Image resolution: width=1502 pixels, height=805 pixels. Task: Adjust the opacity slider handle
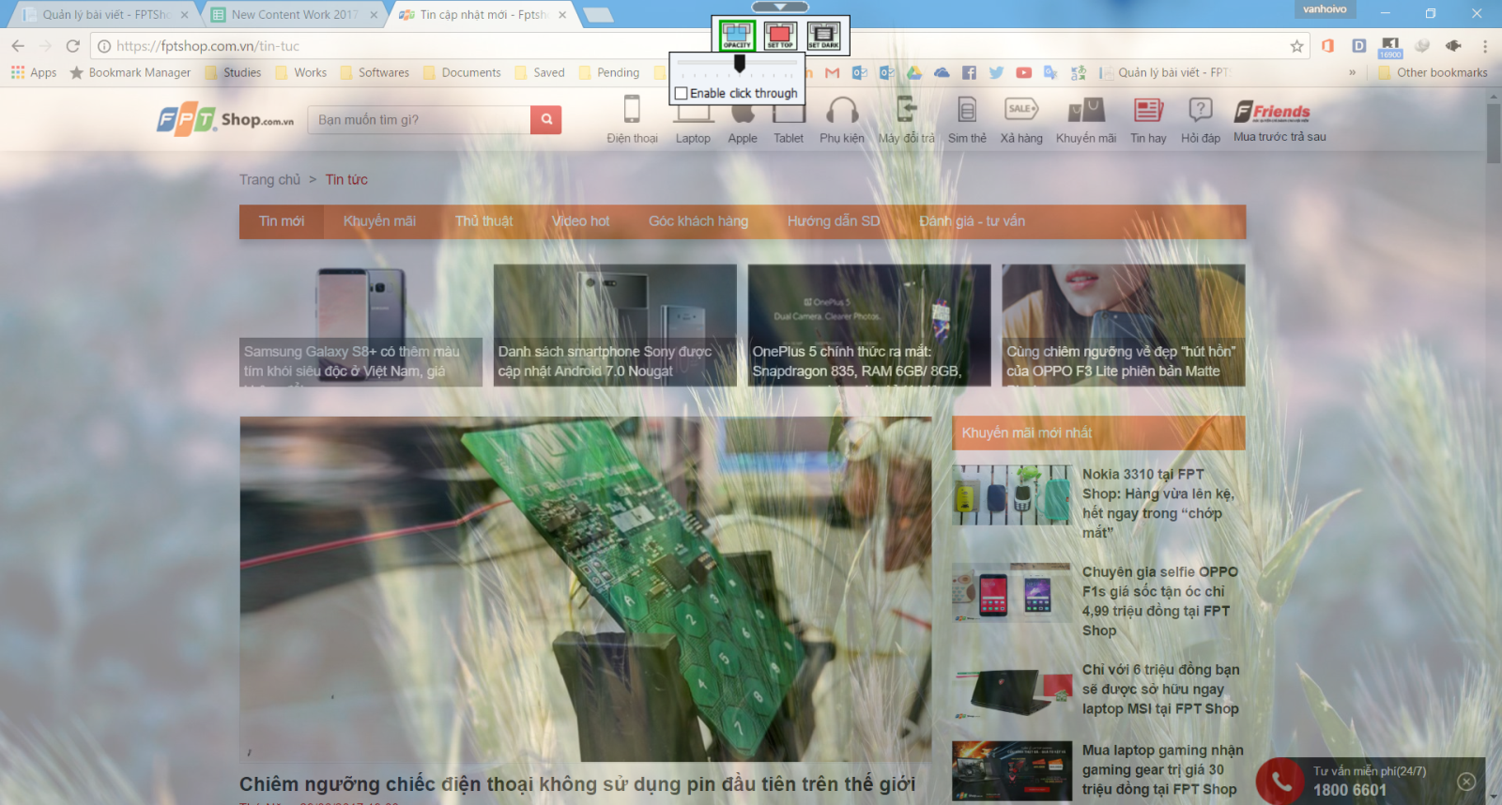click(740, 63)
